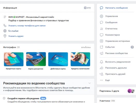This screenshot has width=136, height=103.
Task: Mark the Создайте первое обсуждение task checkmark
Action: 4,98
